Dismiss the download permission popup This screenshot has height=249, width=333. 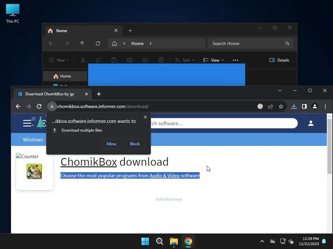[145, 117]
